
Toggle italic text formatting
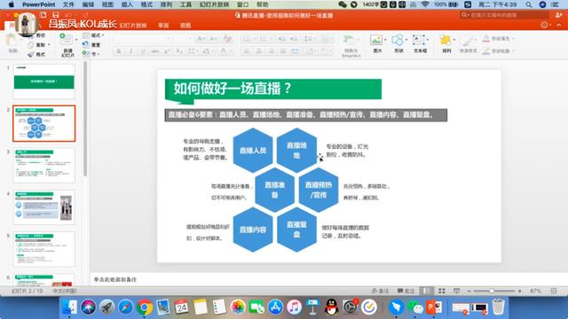(x=130, y=51)
